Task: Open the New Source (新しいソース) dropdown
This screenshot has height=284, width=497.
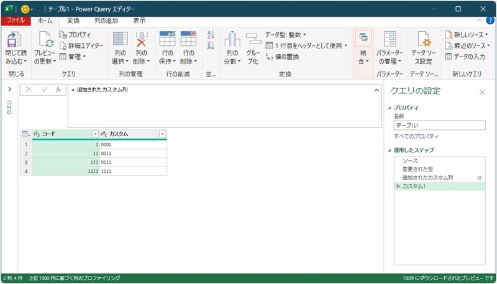Action: [467, 35]
